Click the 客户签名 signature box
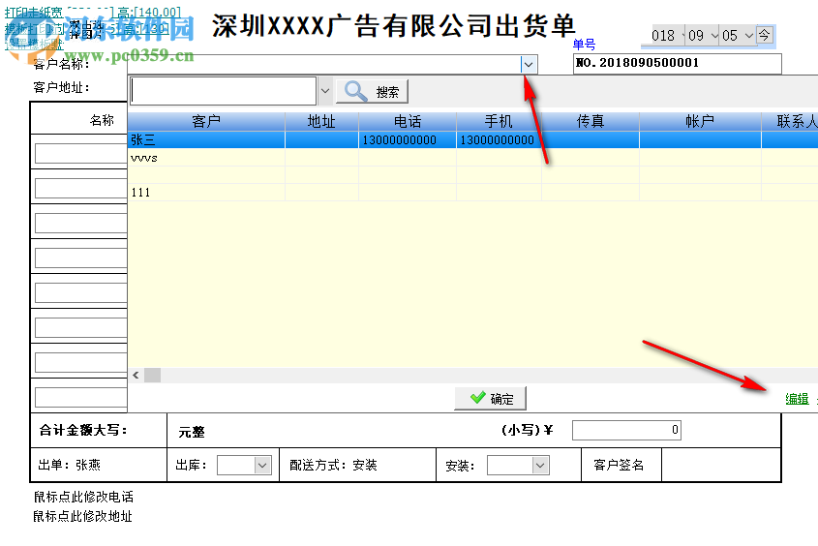 point(721,465)
